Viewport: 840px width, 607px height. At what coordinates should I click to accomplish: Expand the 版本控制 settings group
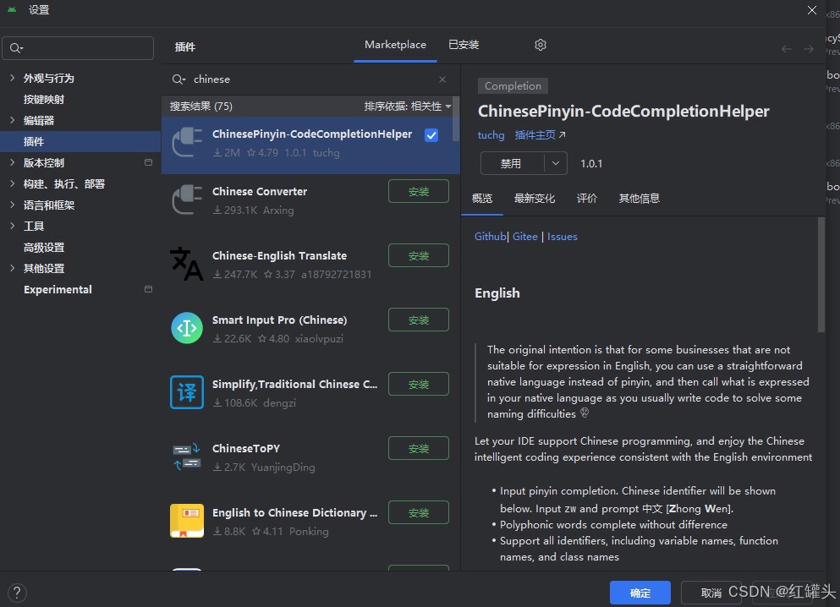click(12, 162)
